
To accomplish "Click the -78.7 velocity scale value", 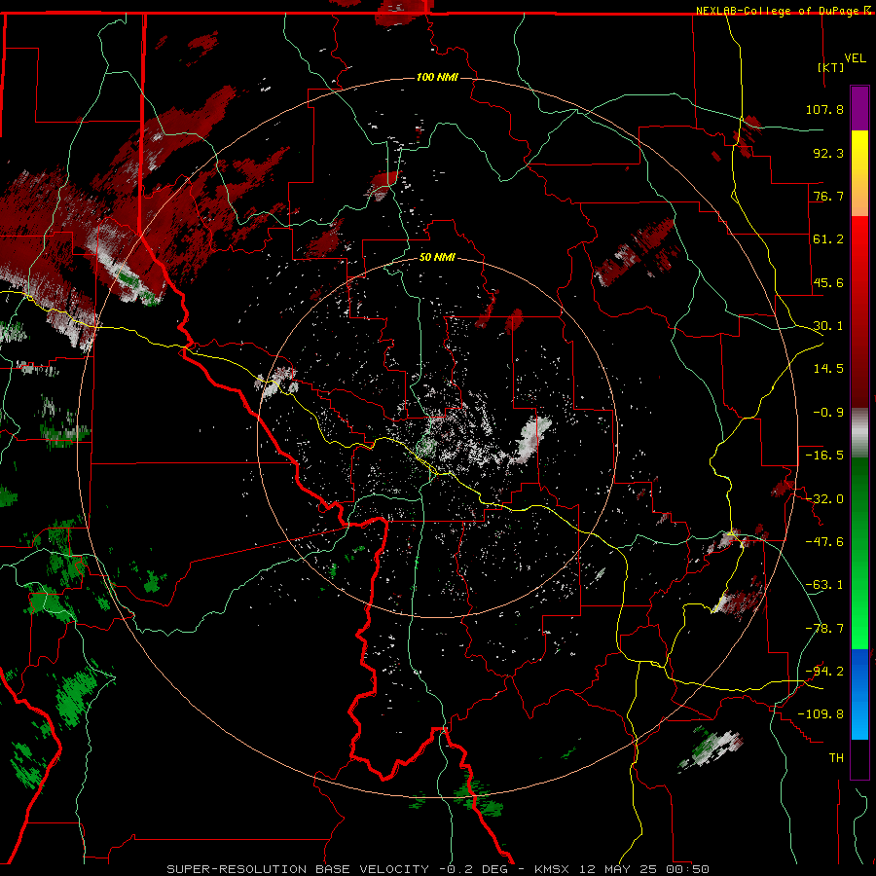I will pos(824,629).
